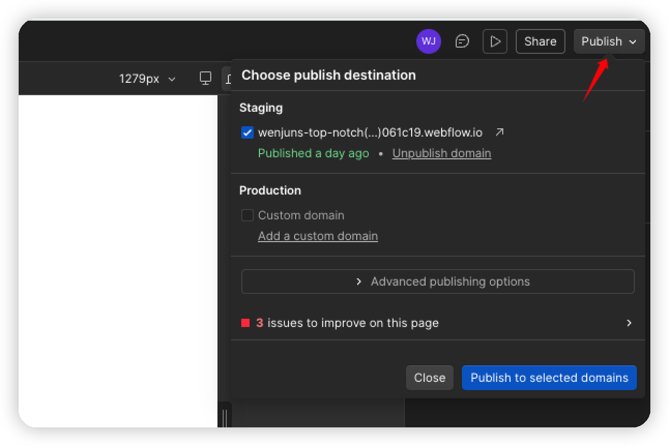The image size is (669, 446).
Task: Click the Published a day ago status
Action: point(314,153)
